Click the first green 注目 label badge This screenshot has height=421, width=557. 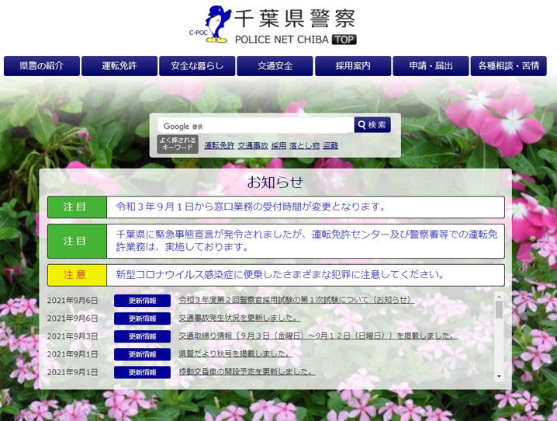coord(74,207)
